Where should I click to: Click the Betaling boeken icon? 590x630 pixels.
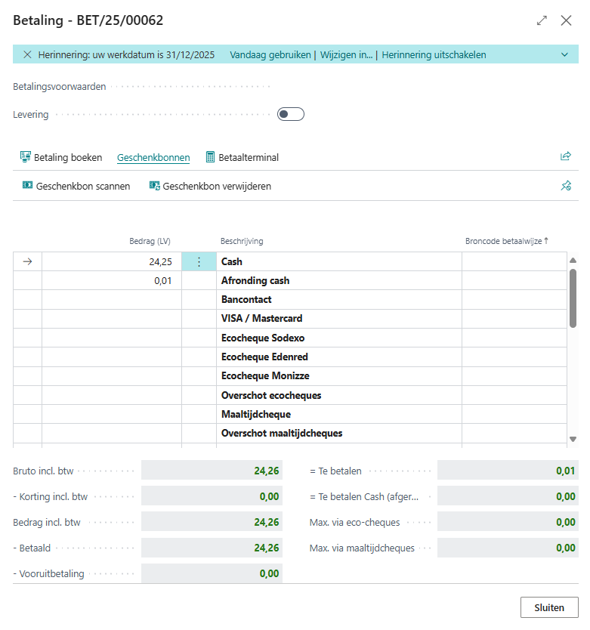26,157
